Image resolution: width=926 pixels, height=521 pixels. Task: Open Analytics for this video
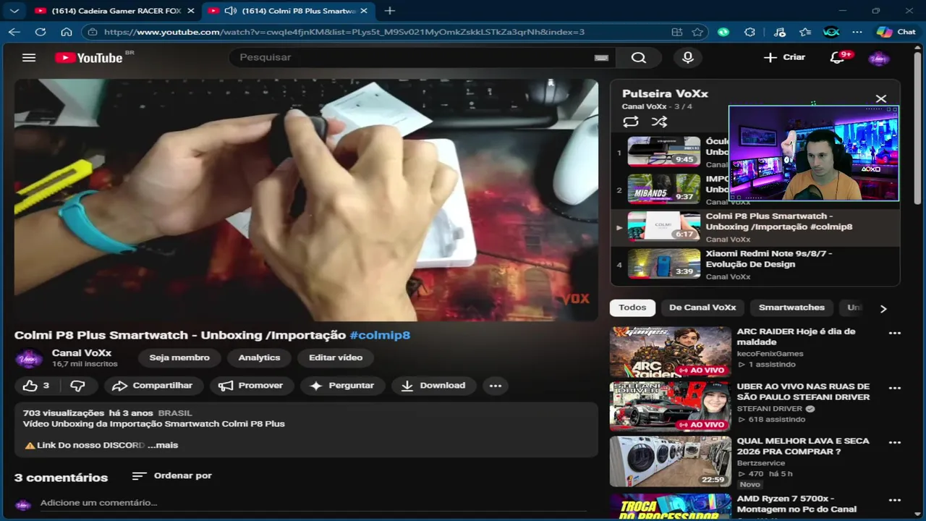[x=259, y=357]
